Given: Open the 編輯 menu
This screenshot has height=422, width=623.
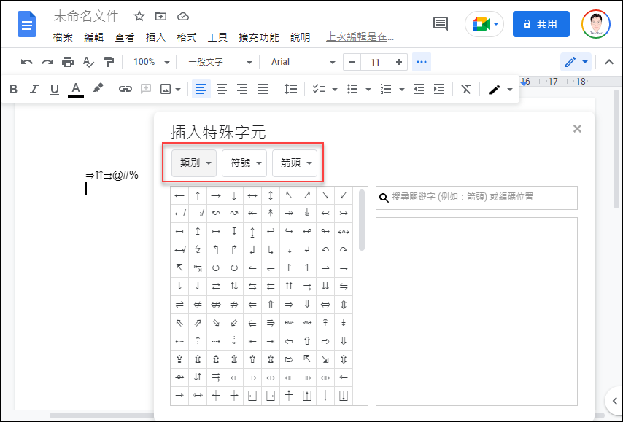Looking at the screenshot, I should pos(94,37).
